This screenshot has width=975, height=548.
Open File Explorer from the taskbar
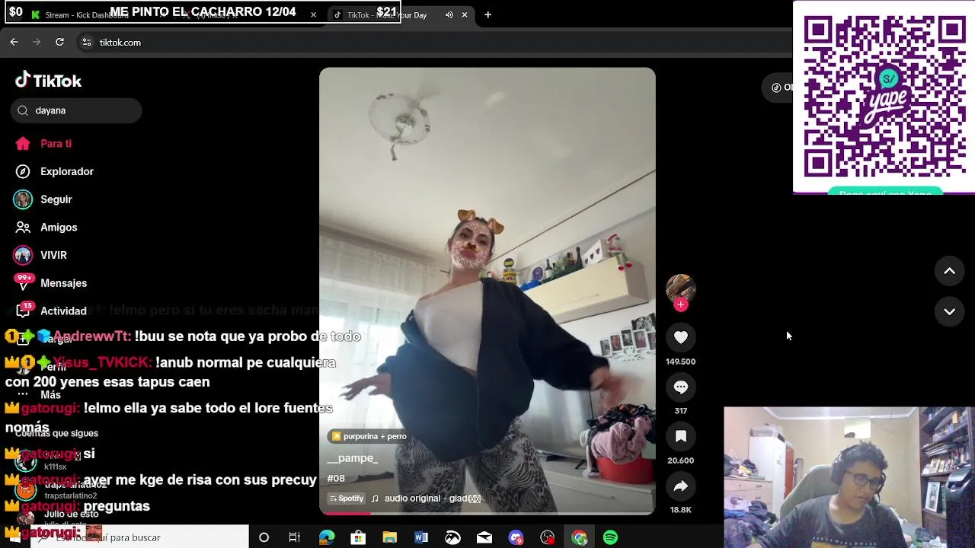point(389,538)
